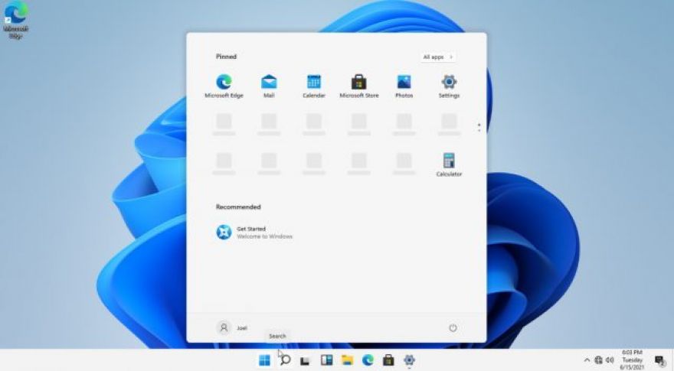This screenshot has width=674, height=371.
Task: Open Microsoft Store in pinned apps
Action: pyautogui.click(x=359, y=86)
